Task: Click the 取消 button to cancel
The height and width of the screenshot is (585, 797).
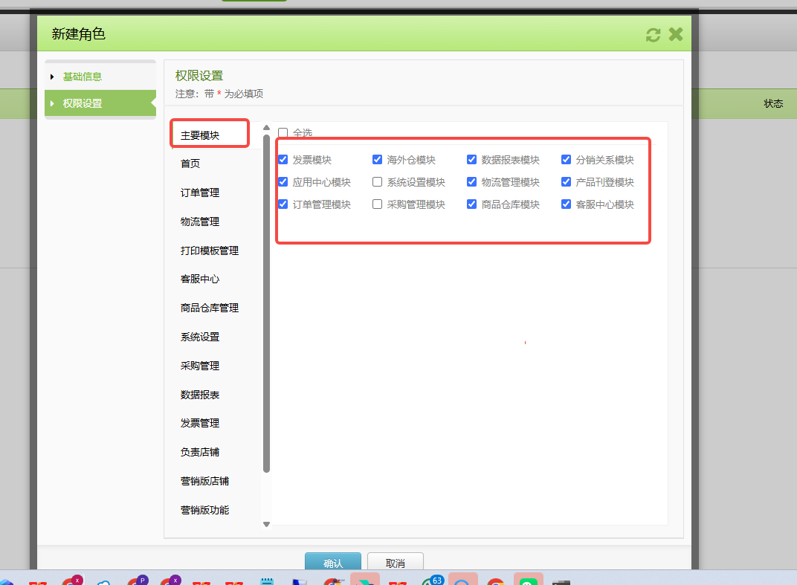Action: click(396, 562)
